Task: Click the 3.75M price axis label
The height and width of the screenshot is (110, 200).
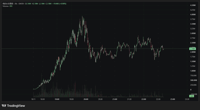Action: [193, 19]
